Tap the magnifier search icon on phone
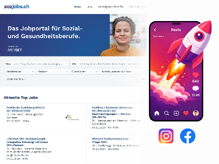The height and width of the screenshot is (164, 219). [166, 113]
